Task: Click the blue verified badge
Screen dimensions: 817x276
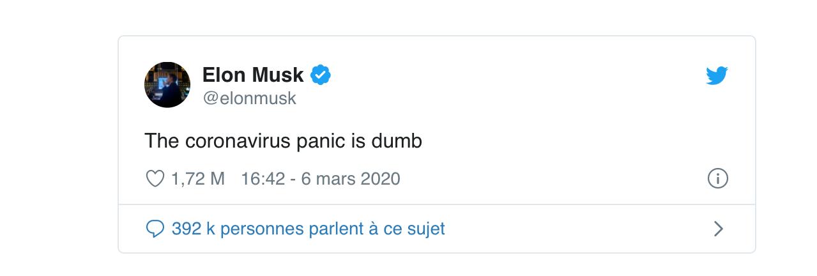Action: coord(320,75)
